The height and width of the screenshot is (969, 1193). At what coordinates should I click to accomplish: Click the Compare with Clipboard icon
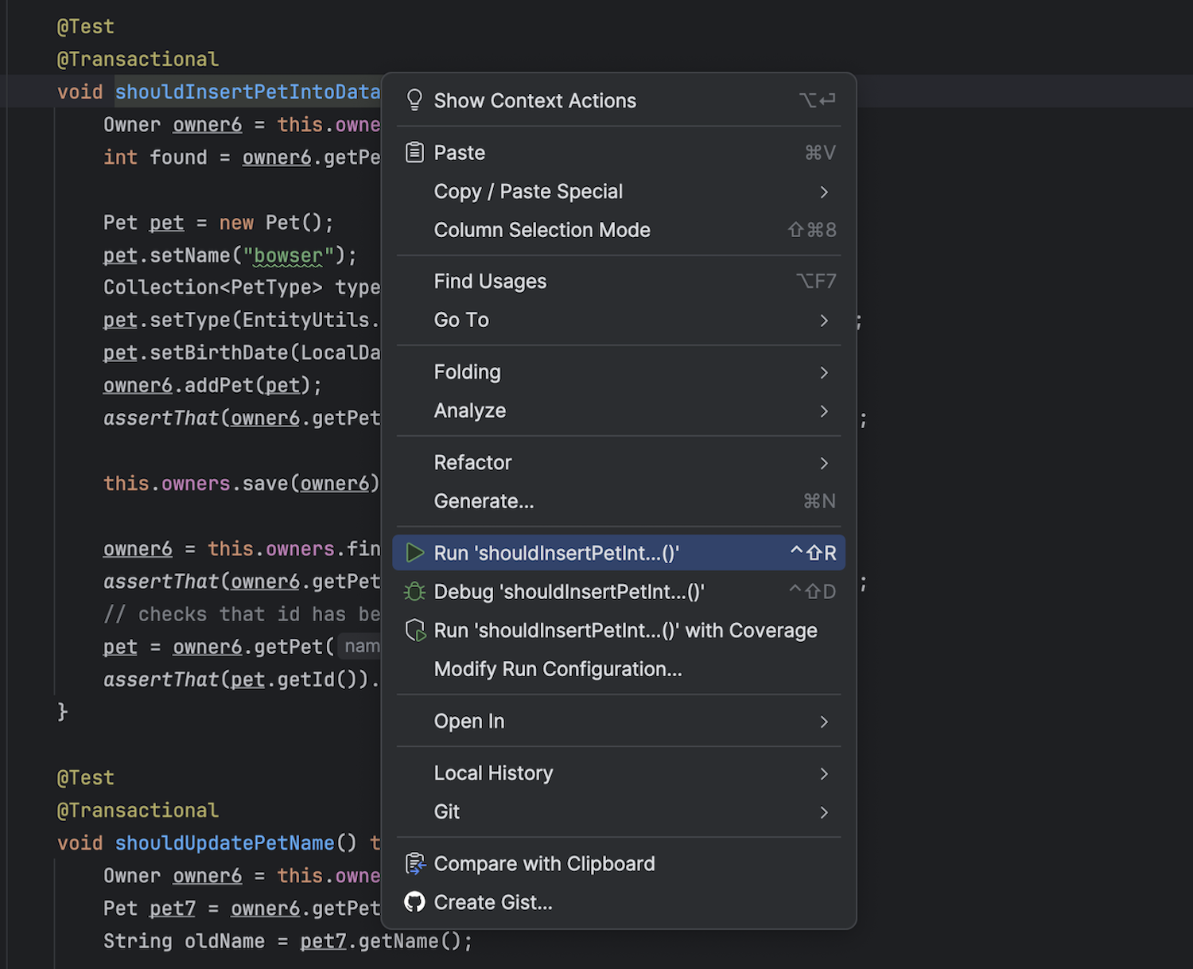click(415, 864)
